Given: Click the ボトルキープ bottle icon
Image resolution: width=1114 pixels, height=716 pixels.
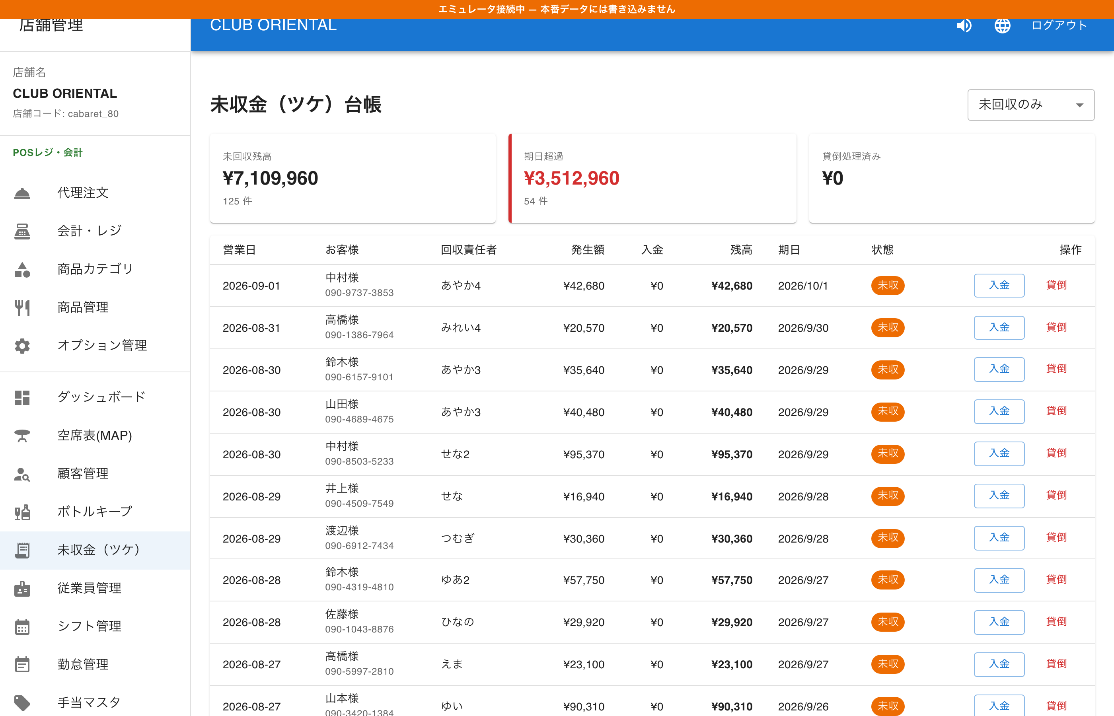Looking at the screenshot, I should click(x=22, y=512).
